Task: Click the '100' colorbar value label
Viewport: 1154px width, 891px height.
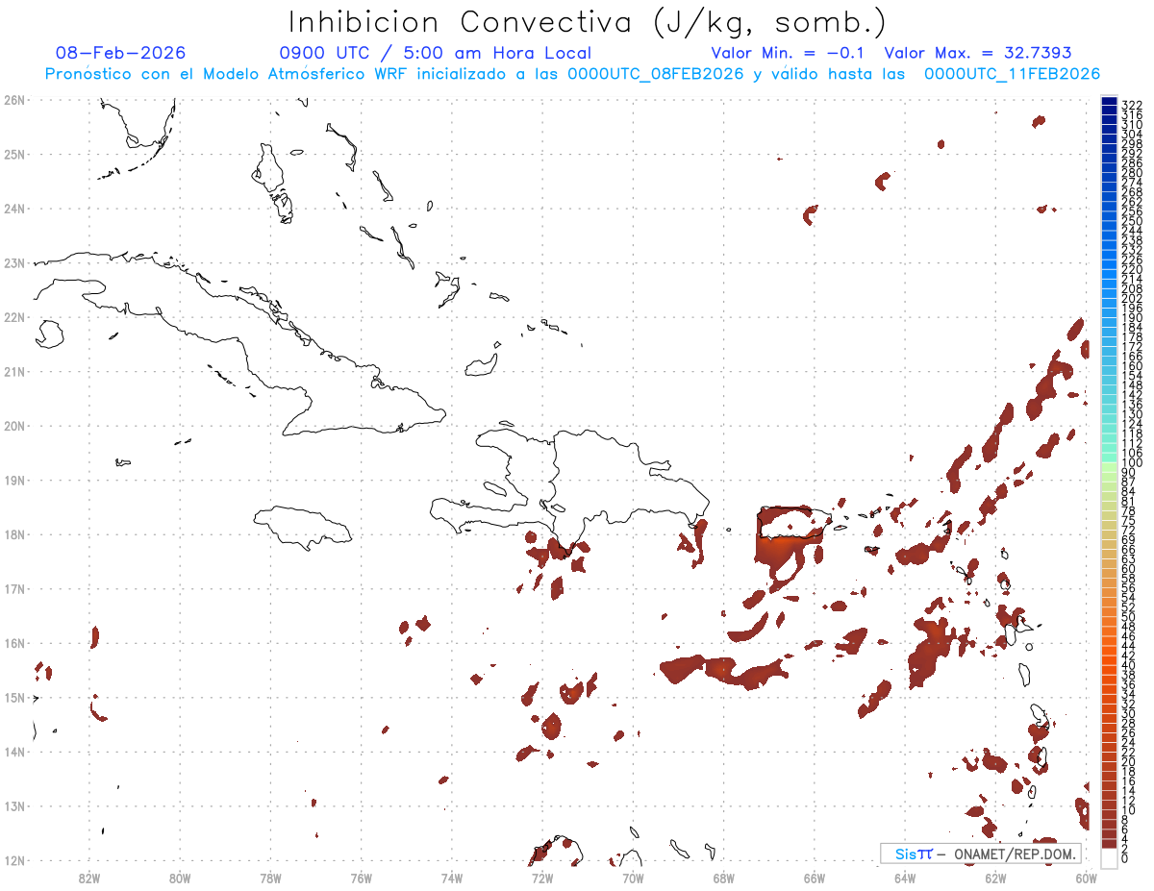Action: (1132, 463)
